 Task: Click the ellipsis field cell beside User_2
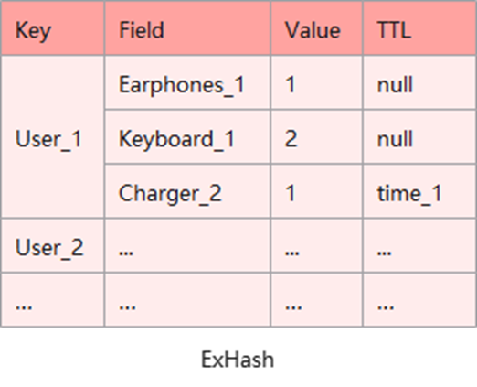coord(187,245)
